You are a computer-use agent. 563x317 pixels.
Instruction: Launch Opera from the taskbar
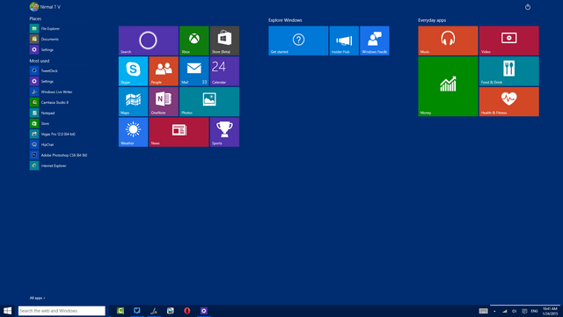pyautogui.click(x=187, y=311)
